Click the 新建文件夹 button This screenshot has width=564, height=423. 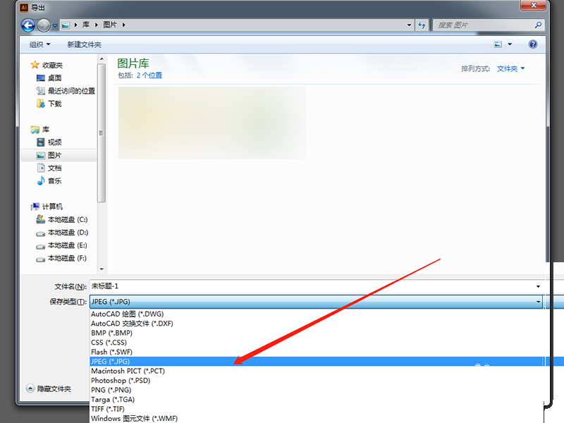point(84,44)
